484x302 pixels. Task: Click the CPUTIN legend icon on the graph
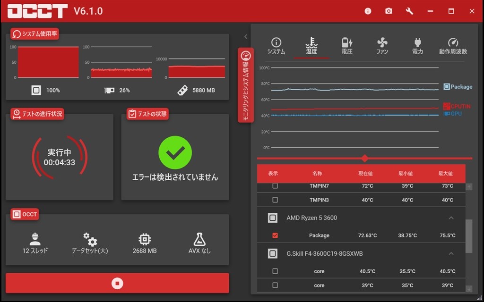tap(446, 106)
